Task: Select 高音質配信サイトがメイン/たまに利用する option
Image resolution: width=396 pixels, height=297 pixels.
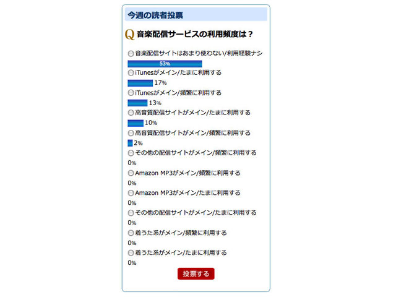Action: [131, 113]
